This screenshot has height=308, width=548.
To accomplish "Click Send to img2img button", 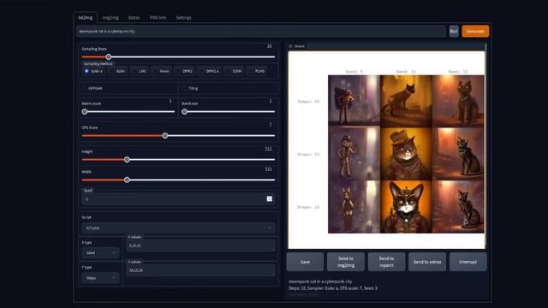I will click(346, 262).
